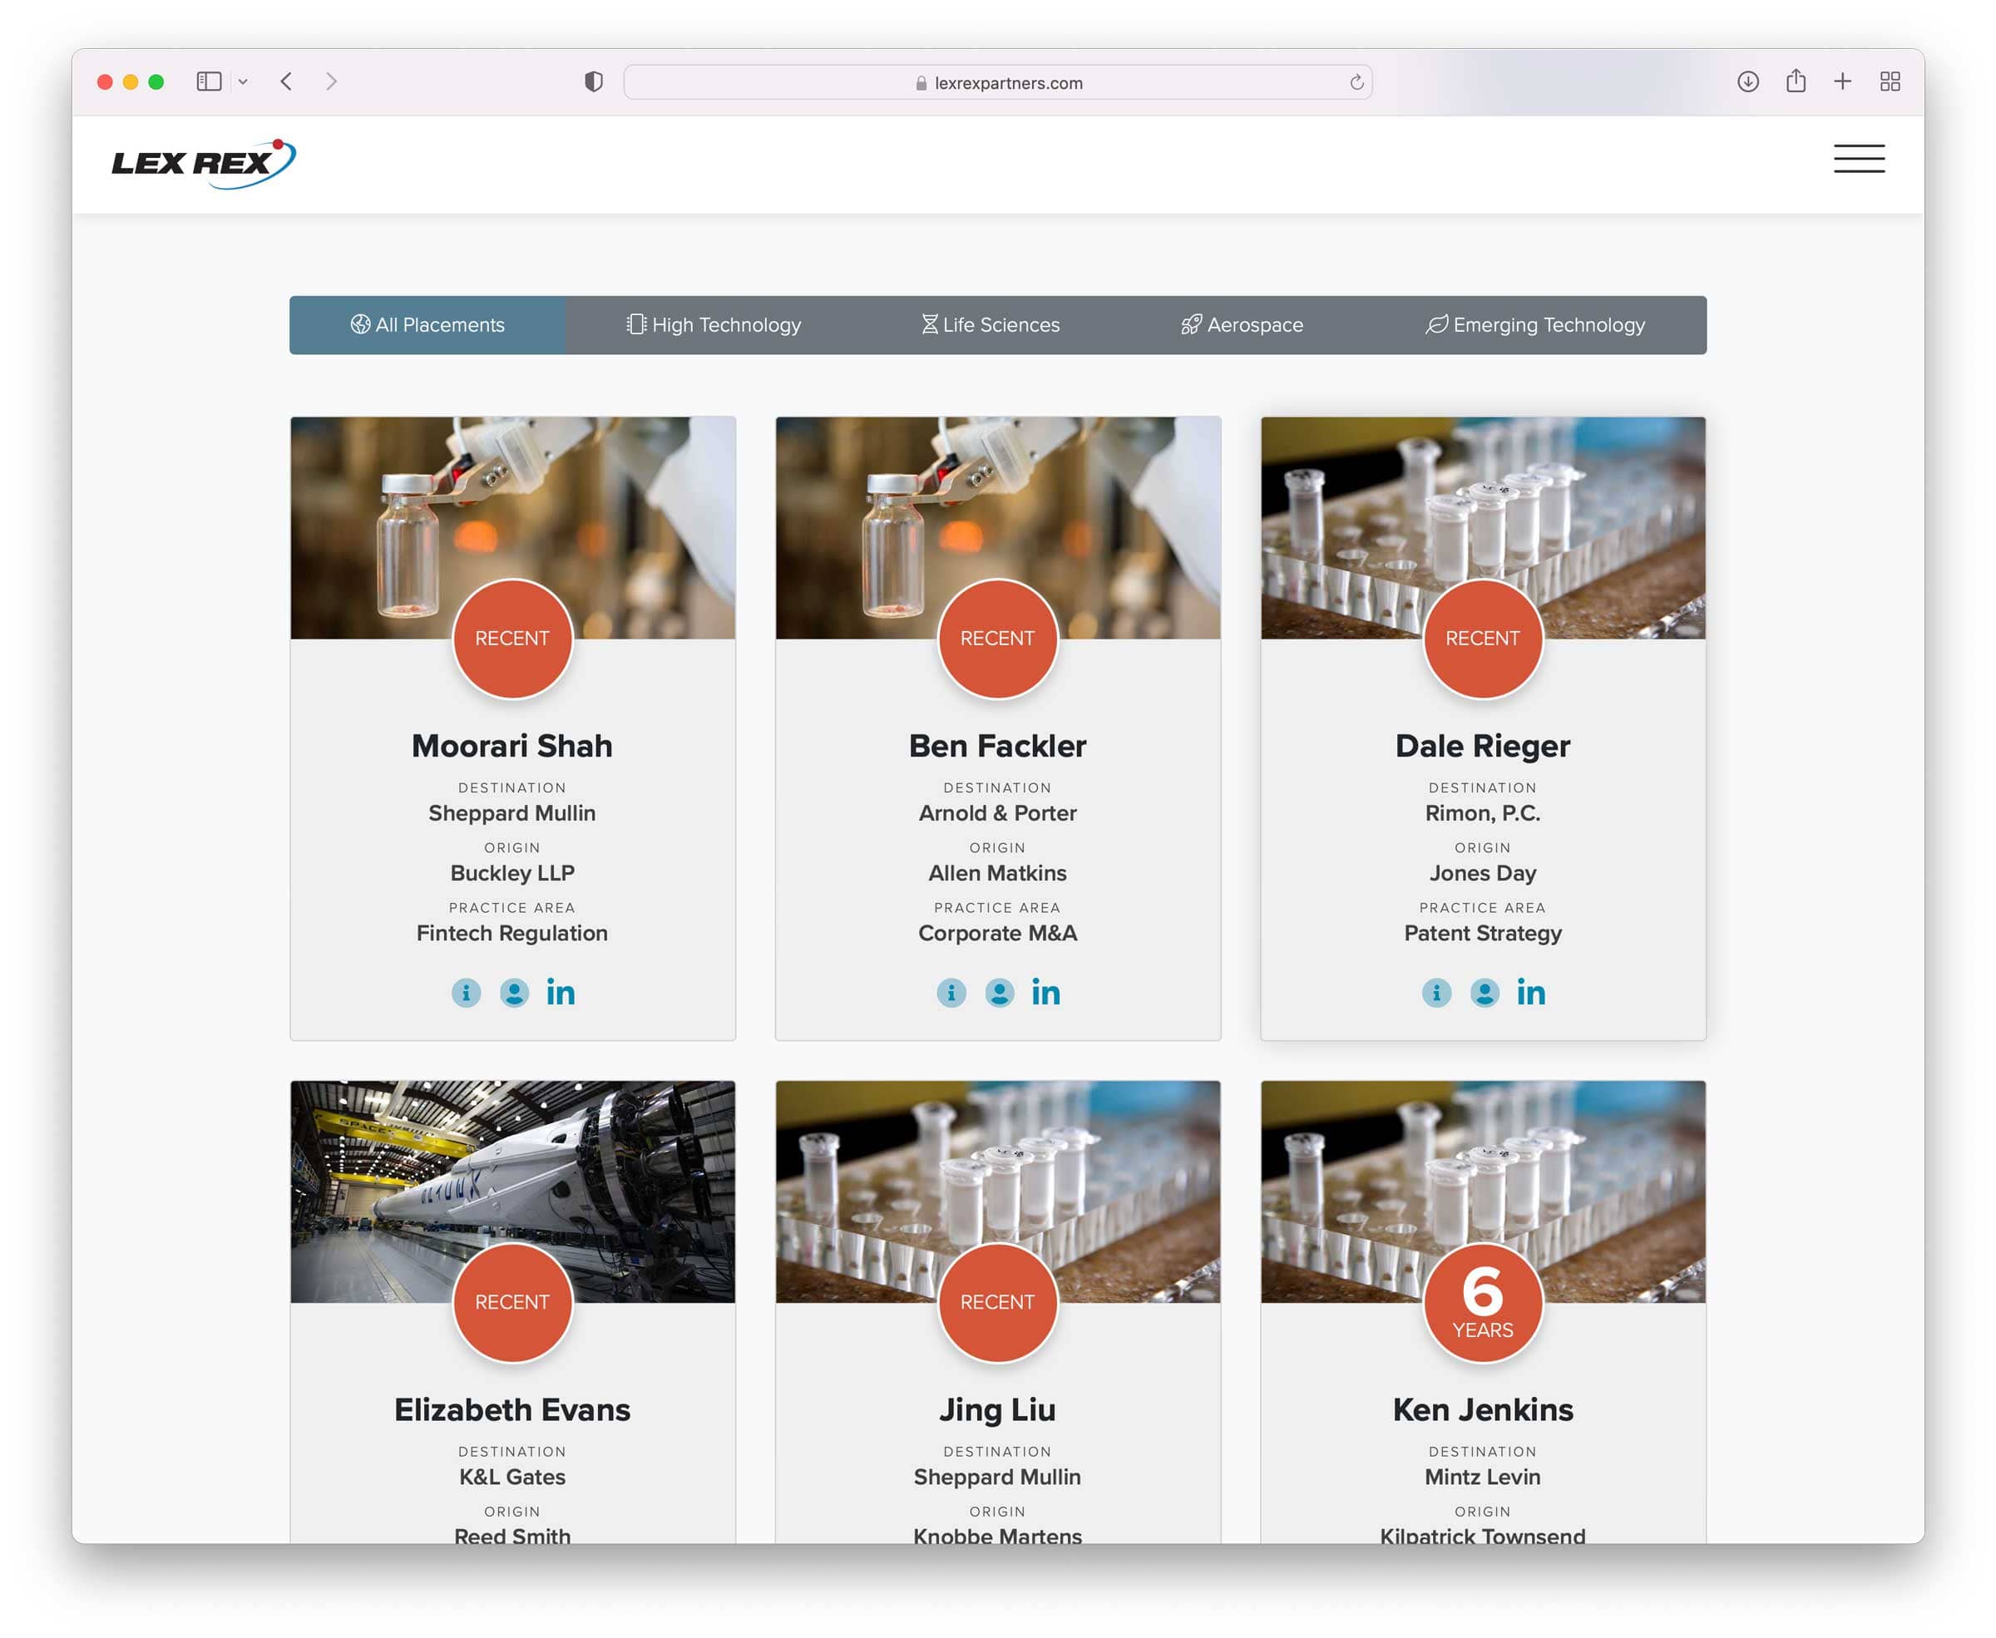Screen dimensions: 1996x1638
Task: Go back with the back arrow
Action: [x=286, y=82]
